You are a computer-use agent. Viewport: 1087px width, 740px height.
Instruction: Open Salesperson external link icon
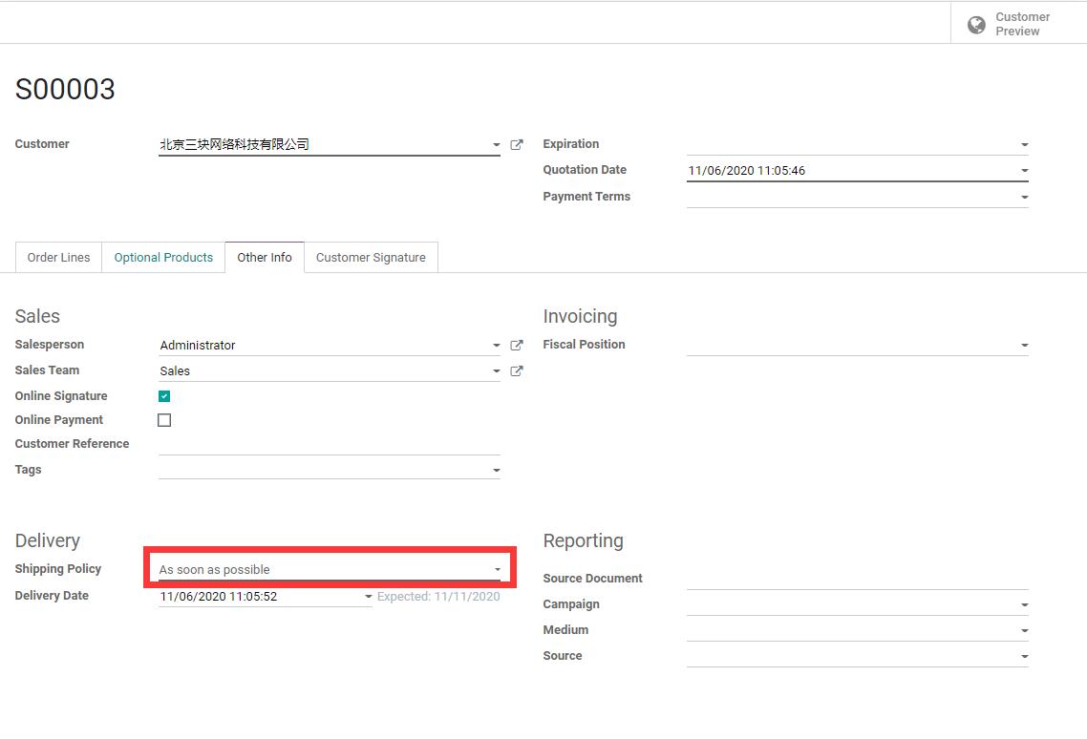[517, 345]
